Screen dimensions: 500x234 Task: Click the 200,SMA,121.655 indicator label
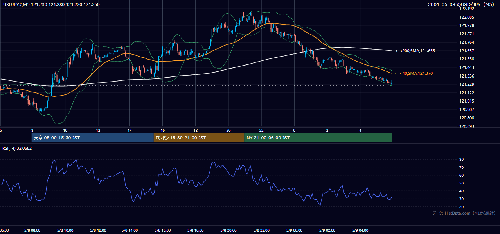pyautogui.click(x=415, y=51)
